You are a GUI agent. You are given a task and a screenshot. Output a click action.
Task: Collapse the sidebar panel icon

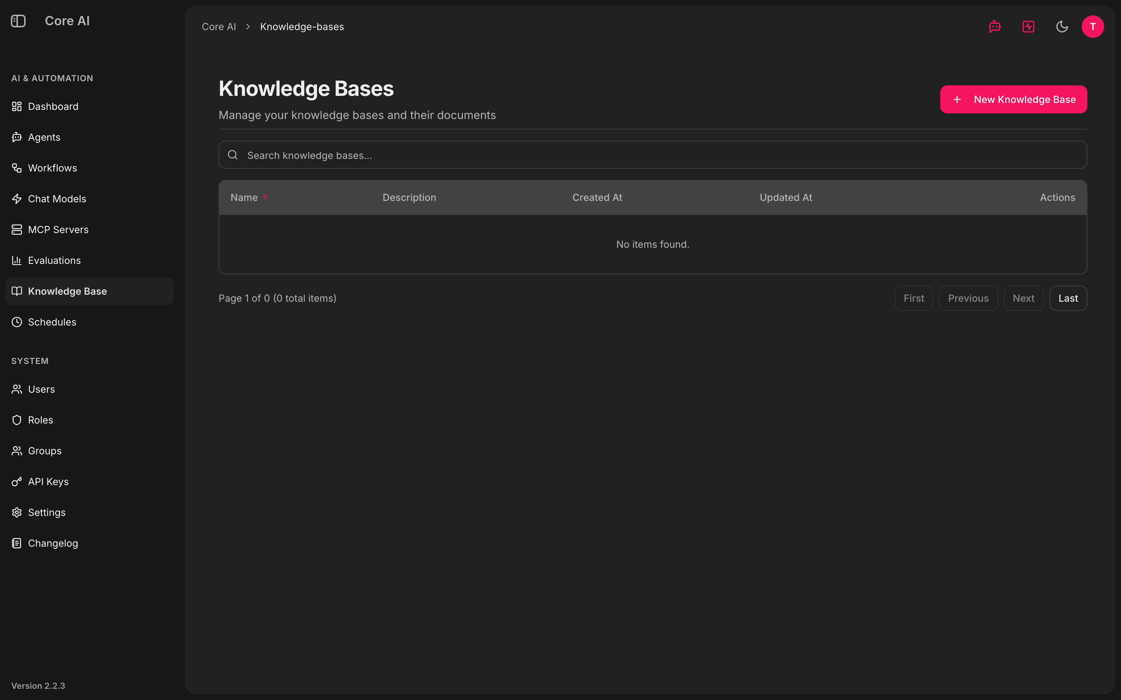tap(18, 21)
